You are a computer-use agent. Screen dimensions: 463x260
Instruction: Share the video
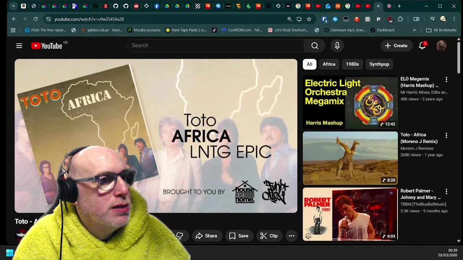207,236
